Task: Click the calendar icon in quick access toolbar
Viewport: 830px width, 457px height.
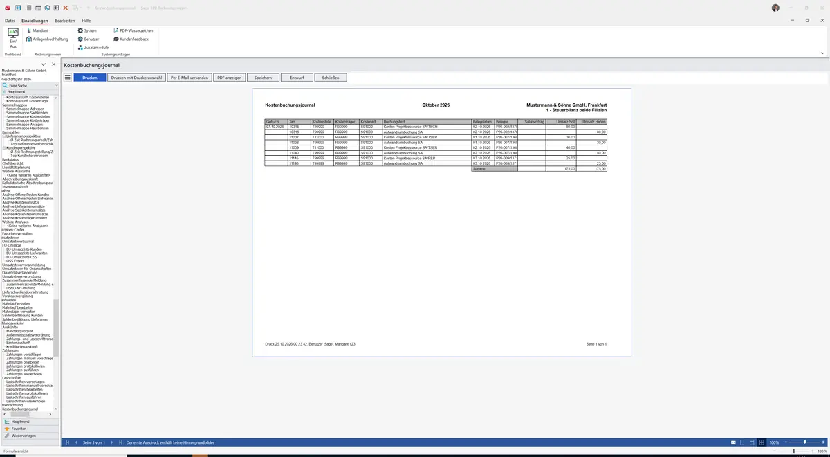Action: [x=37, y=7]
